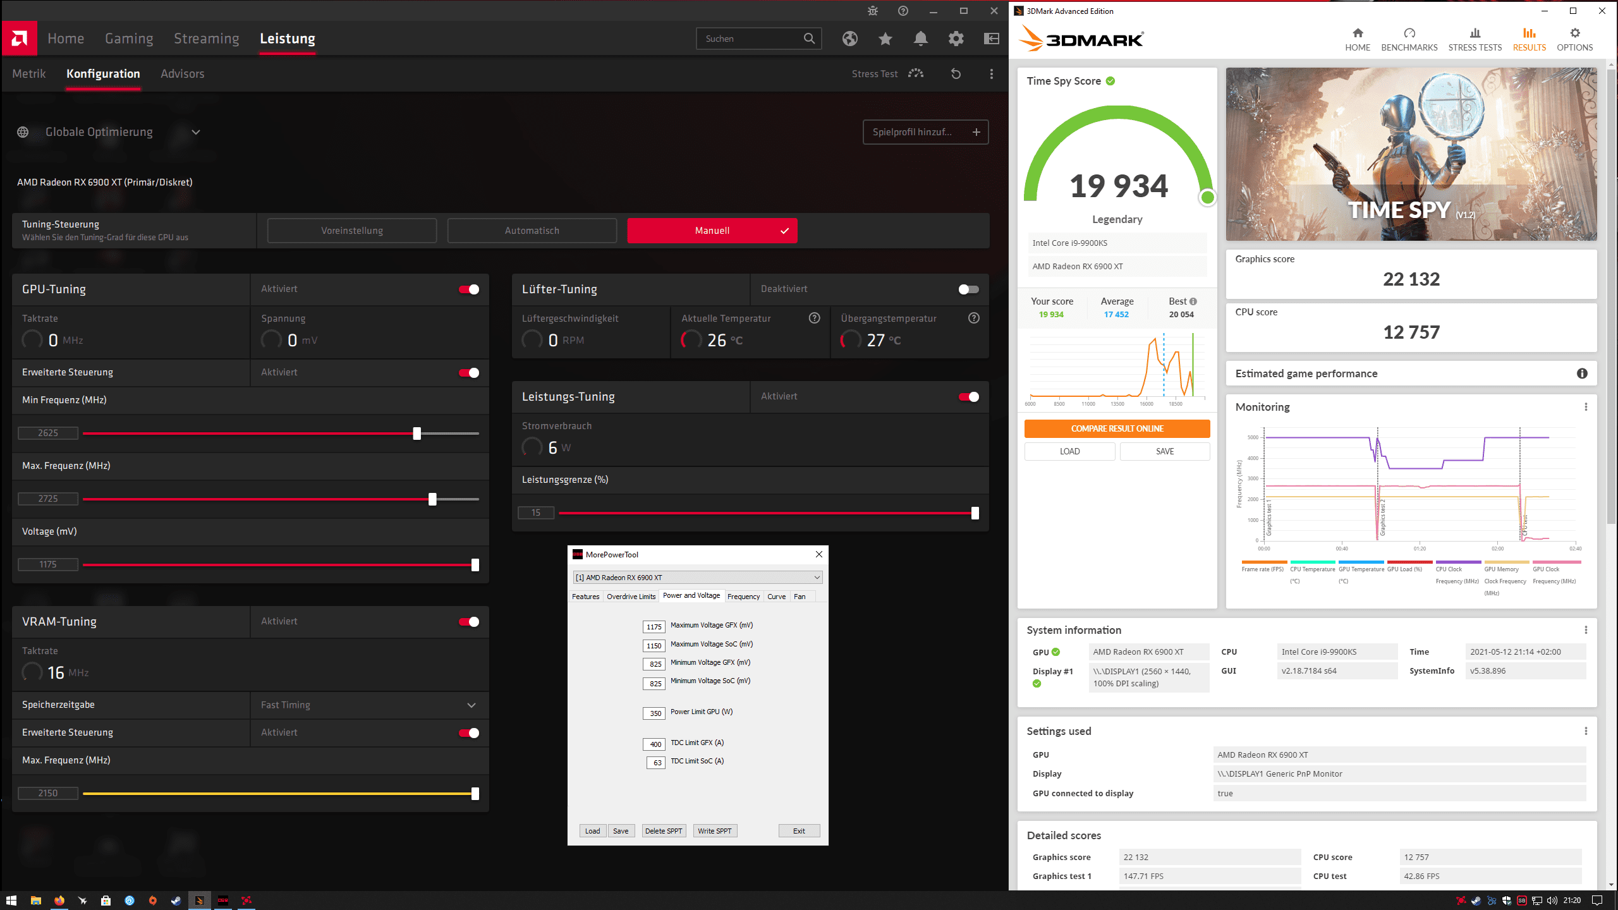Screen dimensions: 1618x910
Task: Switch to the Gaming tab
Action: click(129, 39)
